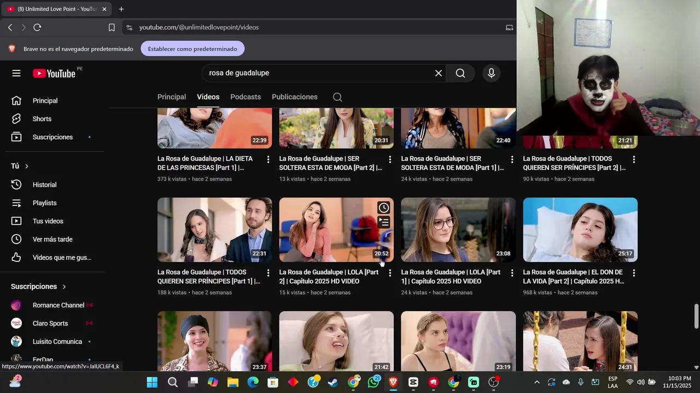Open the Podcasts tab
Image resolution: width=700 pixels, height=393 pixels.
coord(246,97)
